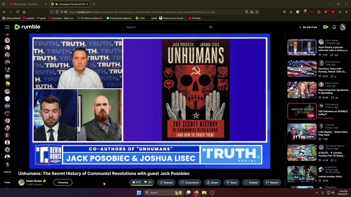Viewport: 351px width, 197px height.
Task: Click the Firefox reload button
Action: tap(18, 12)
